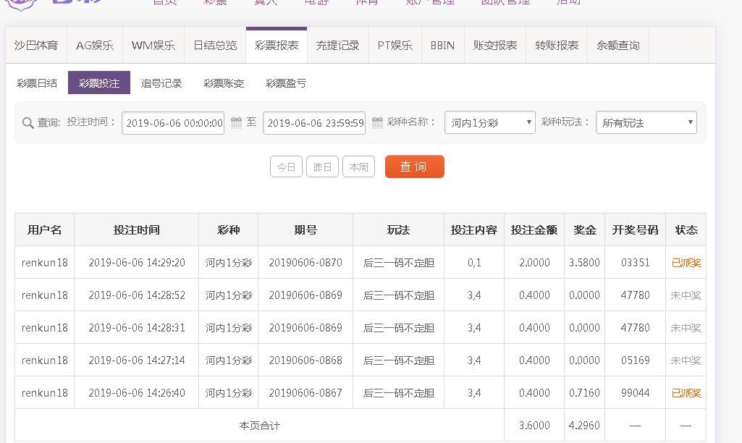Image resolution: width=742 pixels, height=443 pixels.
Task: Click period number 20190606-0868
Action: coord(305,360)
